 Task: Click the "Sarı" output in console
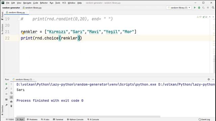(21, 90)
